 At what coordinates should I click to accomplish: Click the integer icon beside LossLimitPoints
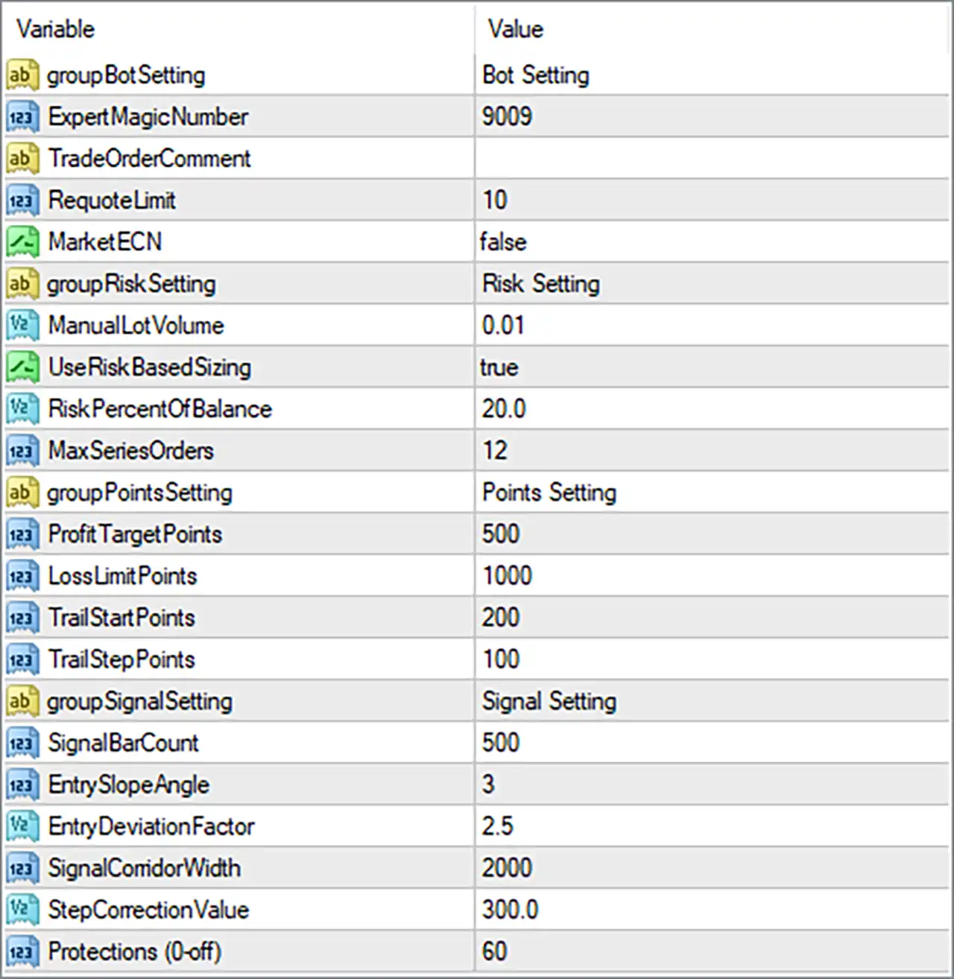click(x=22, y=576)
